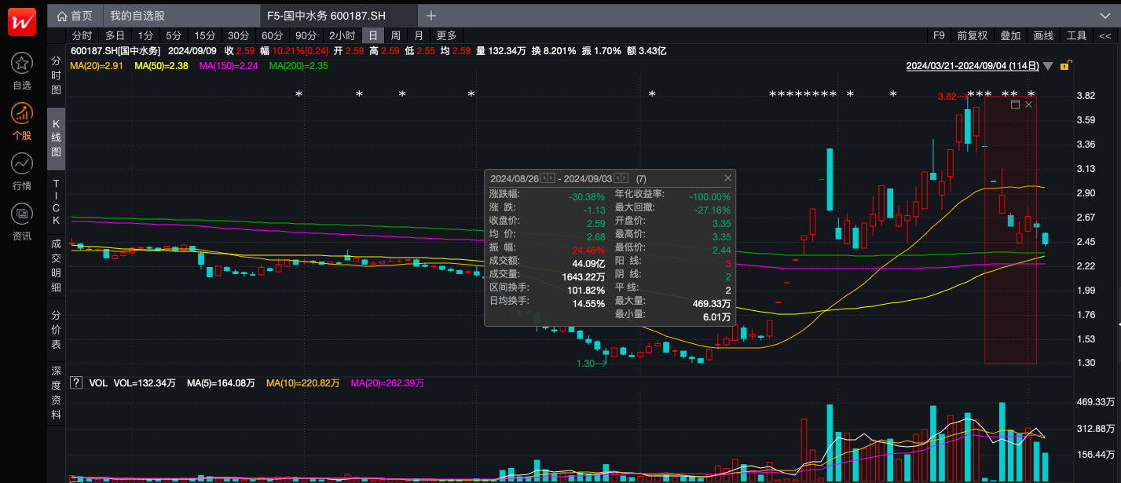This screenshot has width=1121, height=483.
Task: Open the 成交明细 side tab
Action: [x=56, y=268]
